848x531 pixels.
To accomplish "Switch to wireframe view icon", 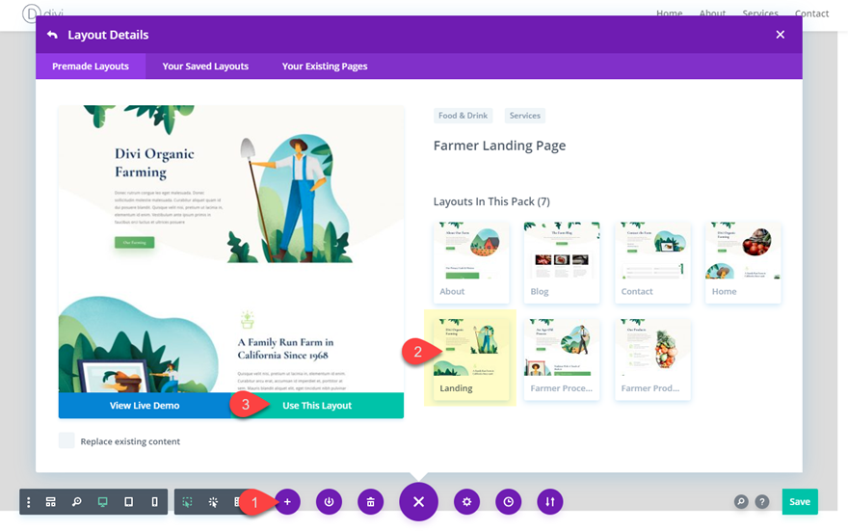I will pos(51,502).
